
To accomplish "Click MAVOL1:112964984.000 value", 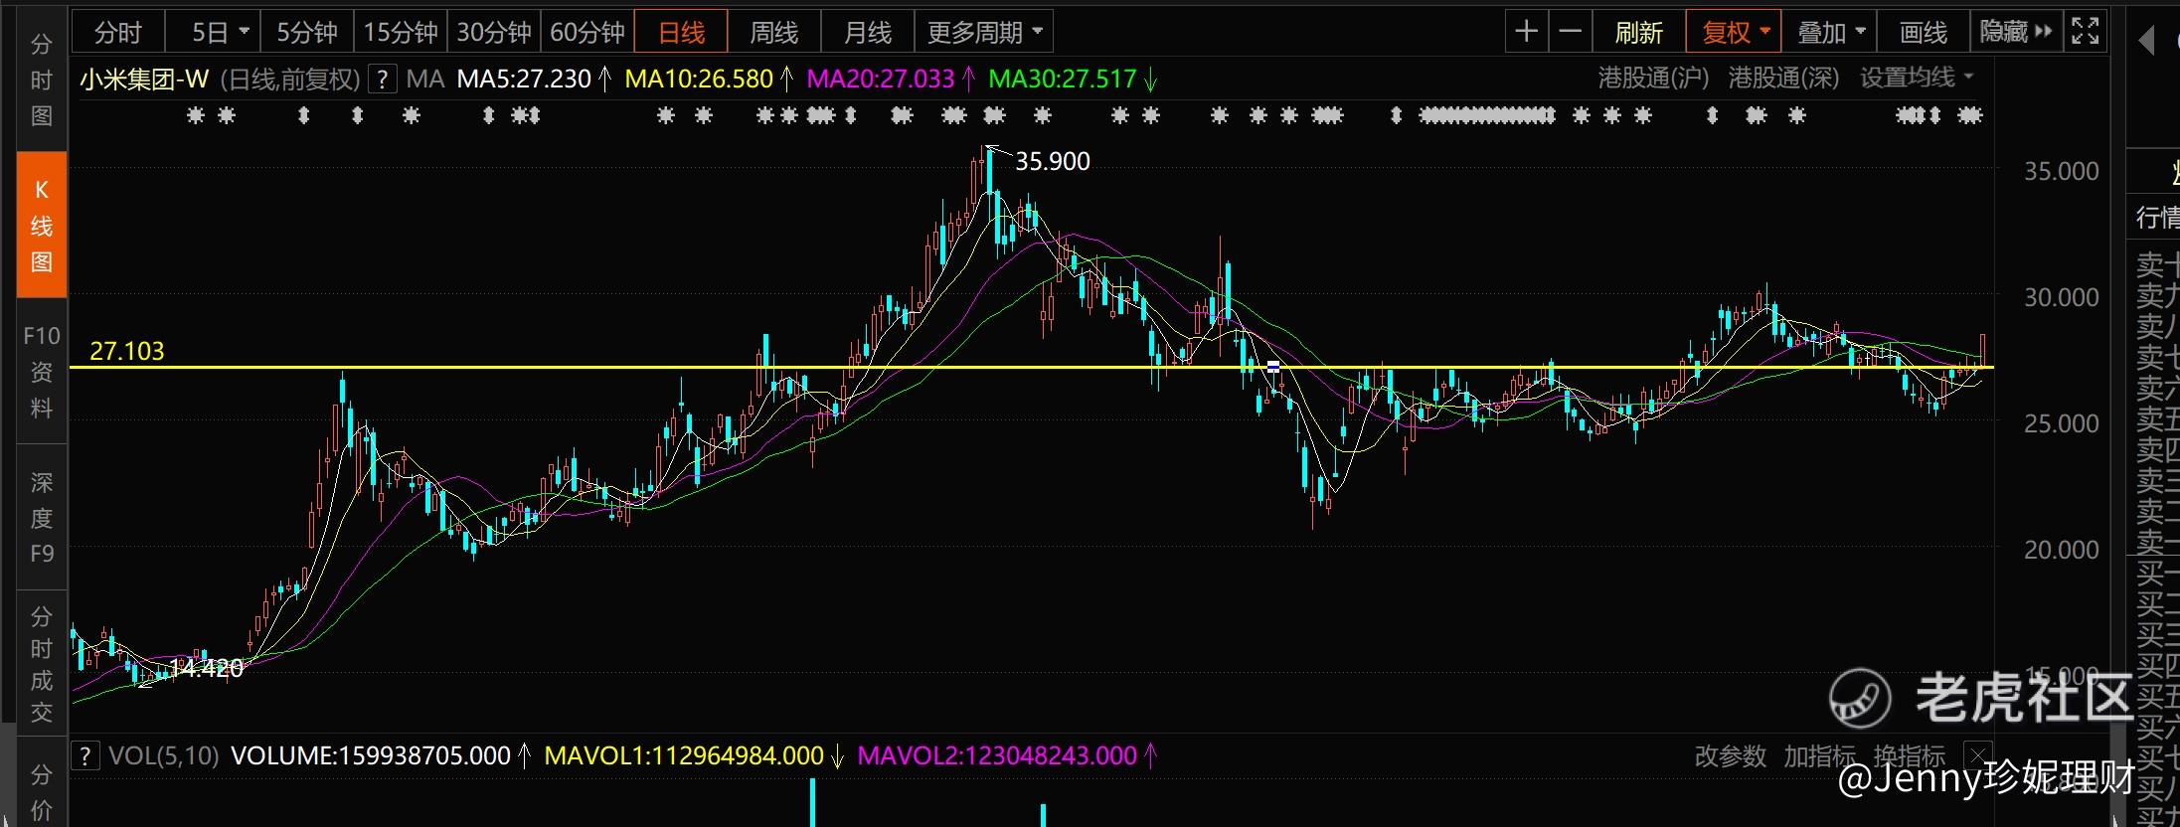I will (684, 755).
